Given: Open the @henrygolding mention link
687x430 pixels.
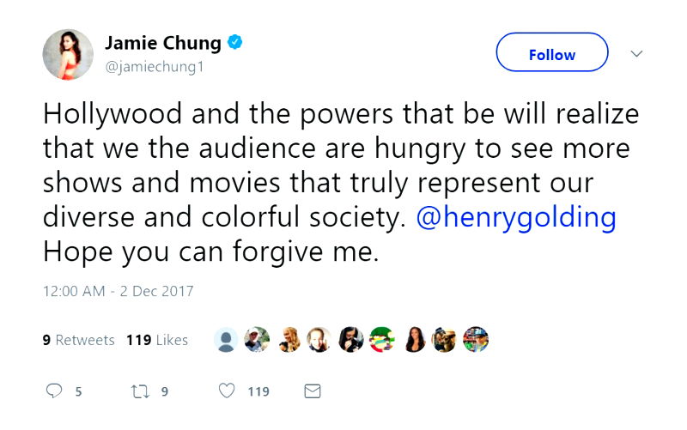Looking at the screenshot, I should (515, 217).
